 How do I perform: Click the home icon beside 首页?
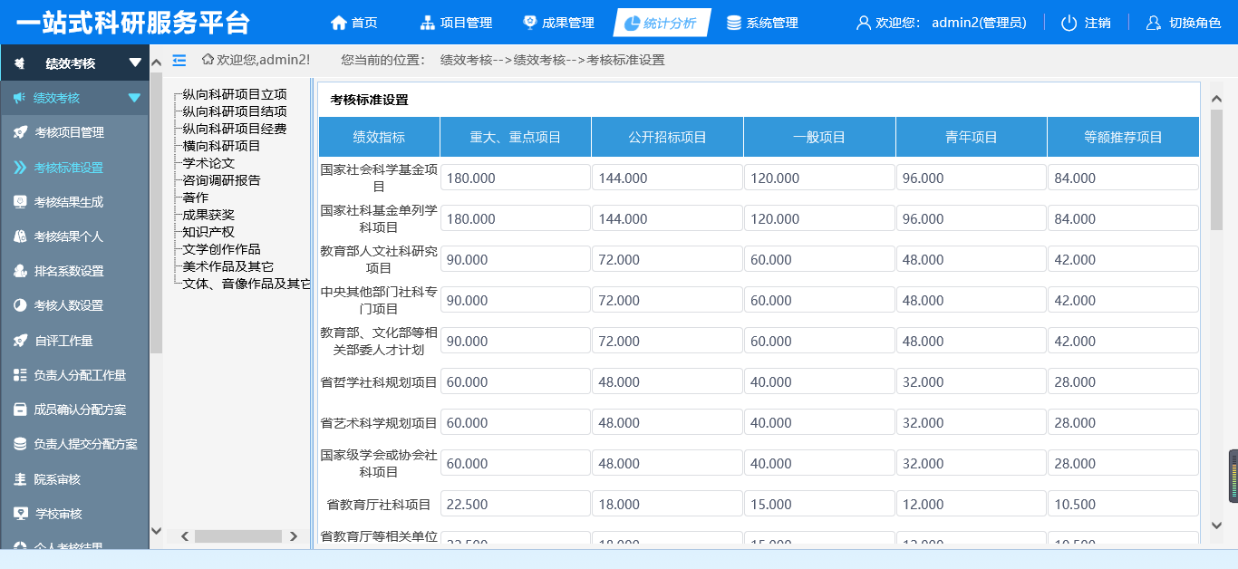pyautogui.click(x=339, y=23)
